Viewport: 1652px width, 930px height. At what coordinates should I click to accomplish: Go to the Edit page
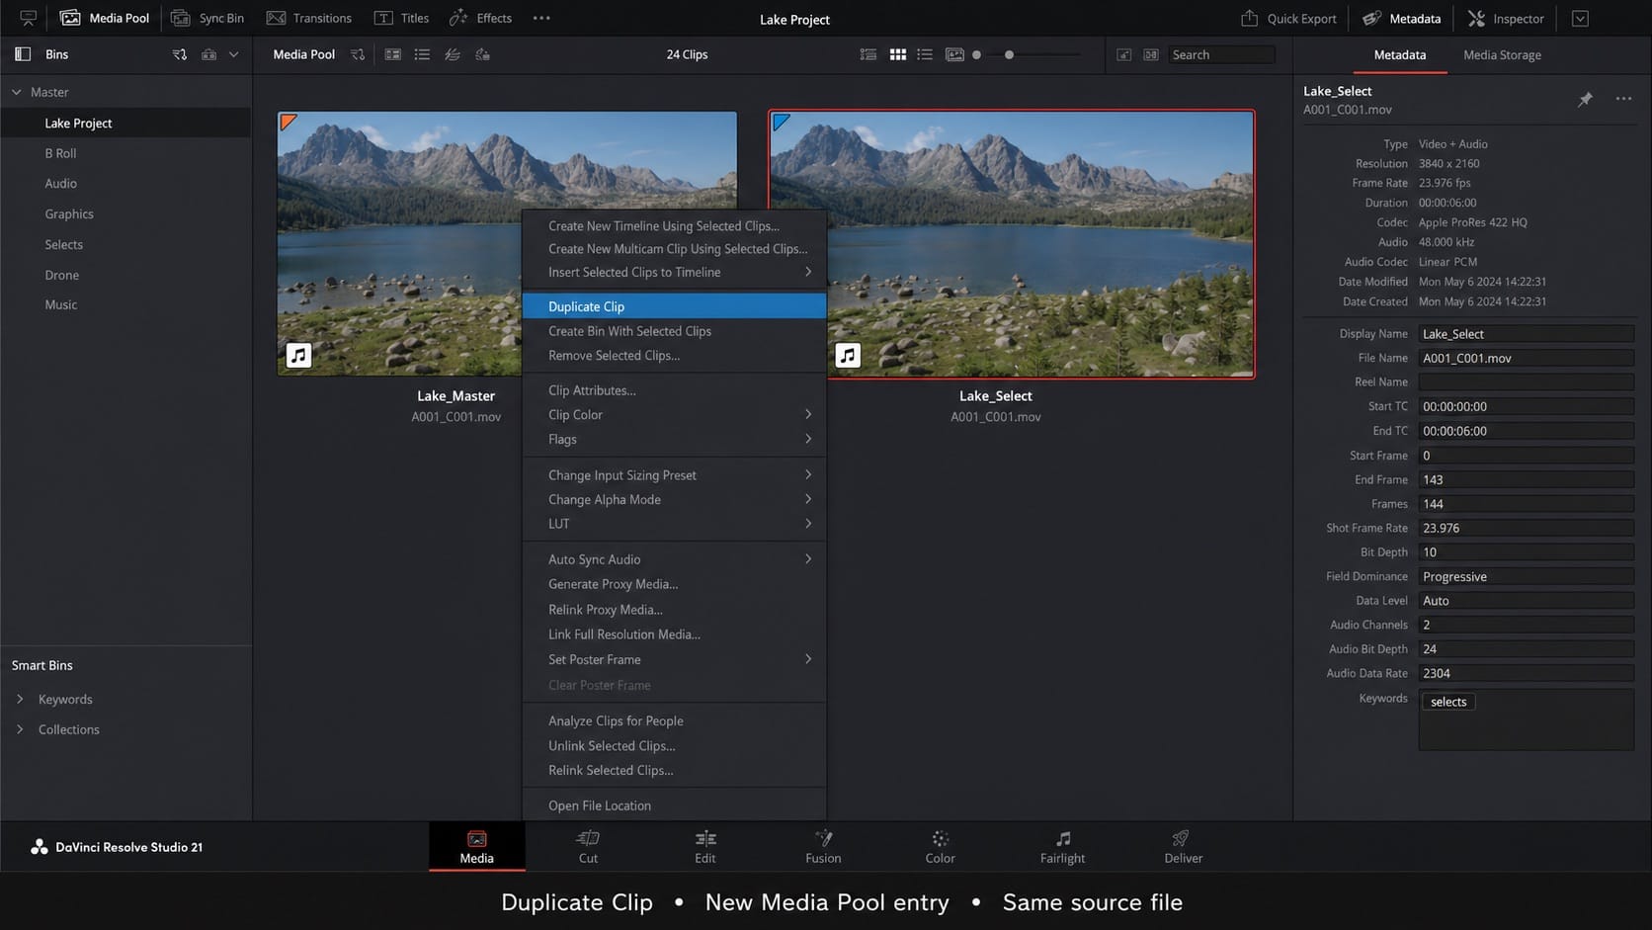point(705,847)
